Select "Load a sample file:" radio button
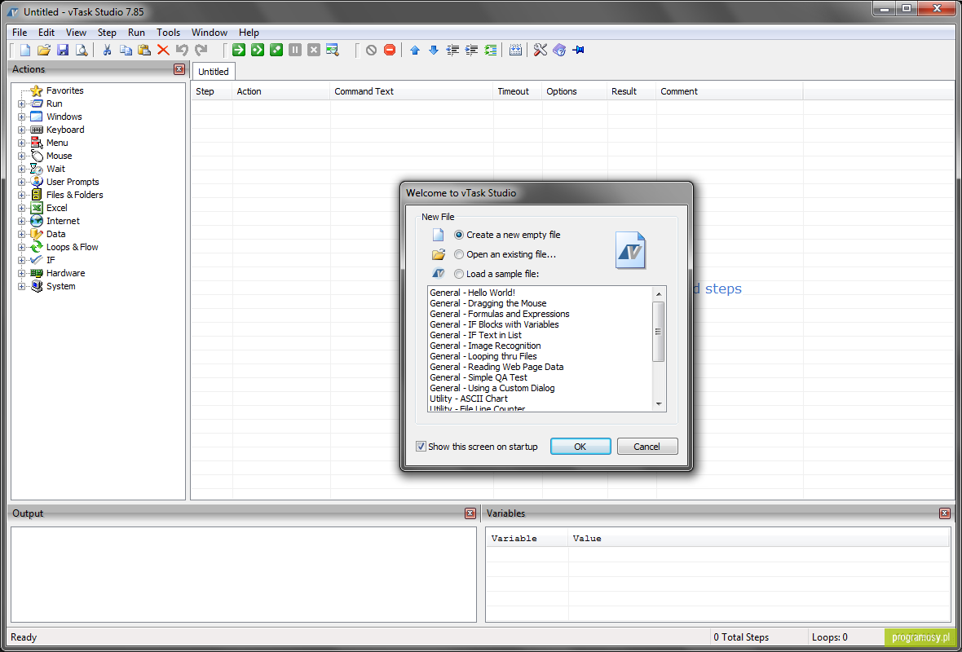 (459, 274)
